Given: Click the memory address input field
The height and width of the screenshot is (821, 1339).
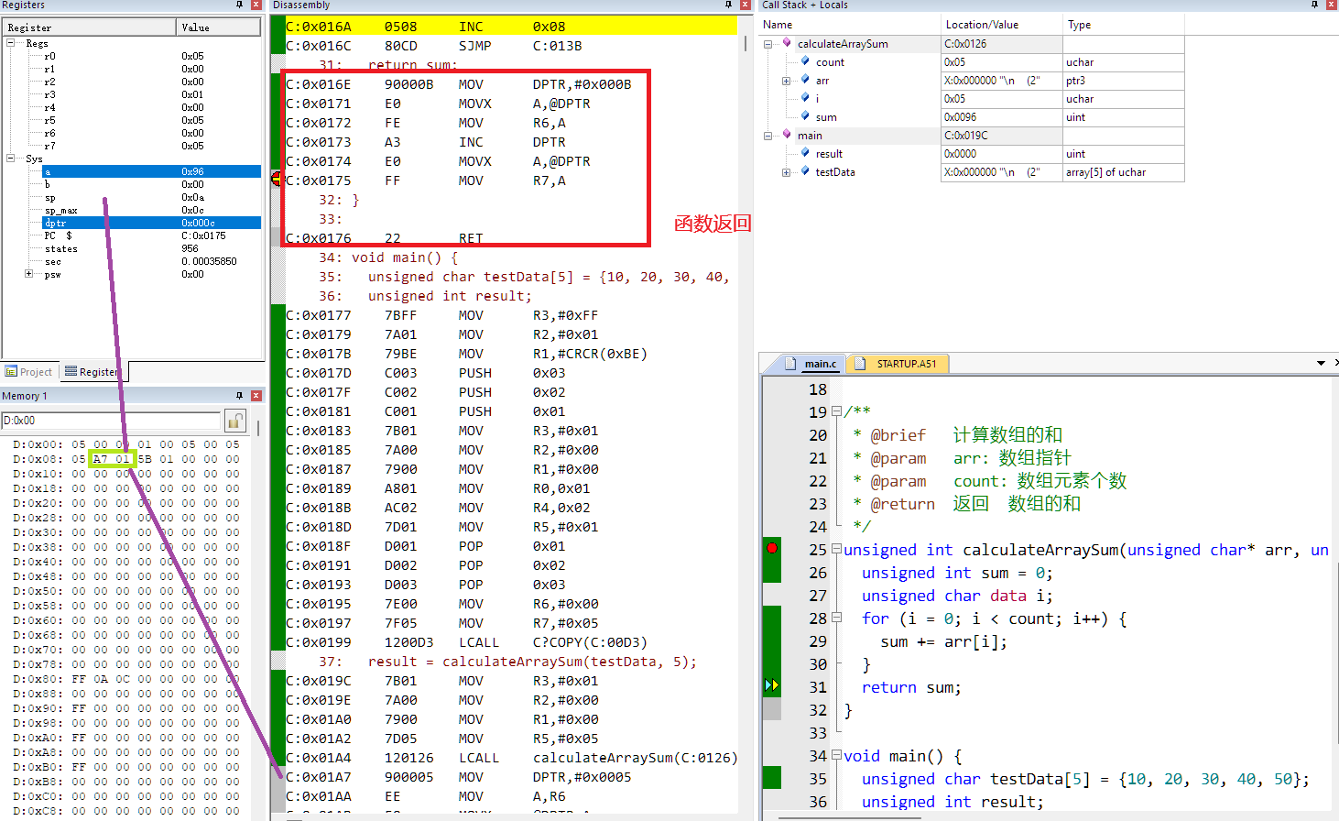Looking at the screenshot, I should click(110, 421).
